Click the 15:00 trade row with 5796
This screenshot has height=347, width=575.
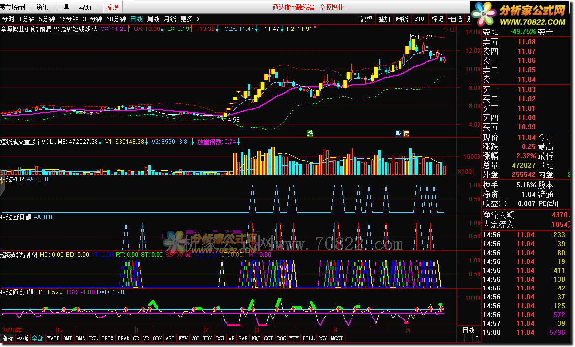524,332
